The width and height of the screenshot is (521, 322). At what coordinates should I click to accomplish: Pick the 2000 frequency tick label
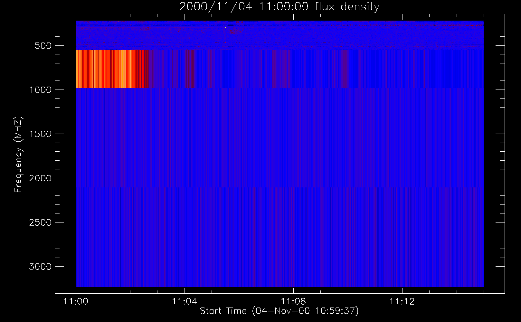click(40, 178)
